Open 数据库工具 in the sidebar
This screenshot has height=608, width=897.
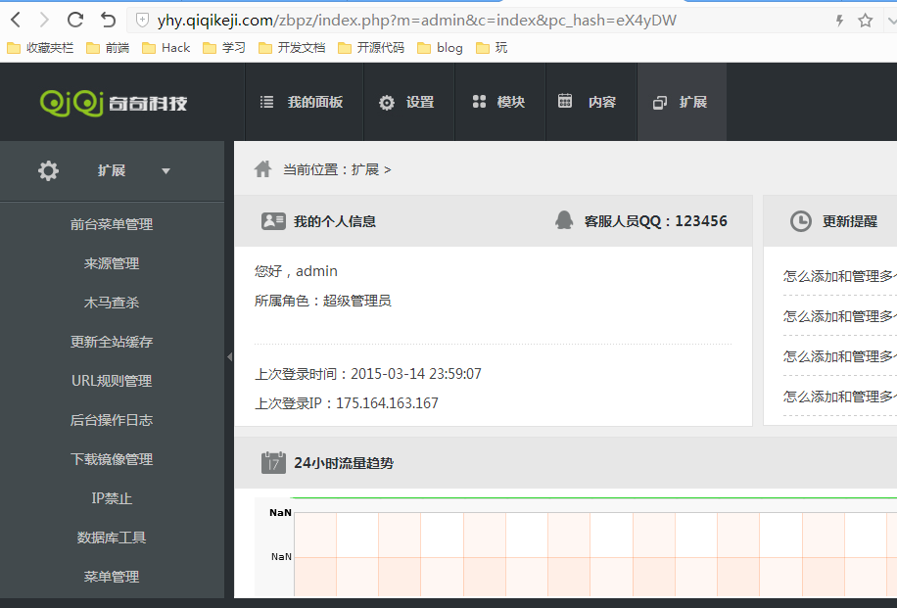pyautogui.click(x=112, y=538)
